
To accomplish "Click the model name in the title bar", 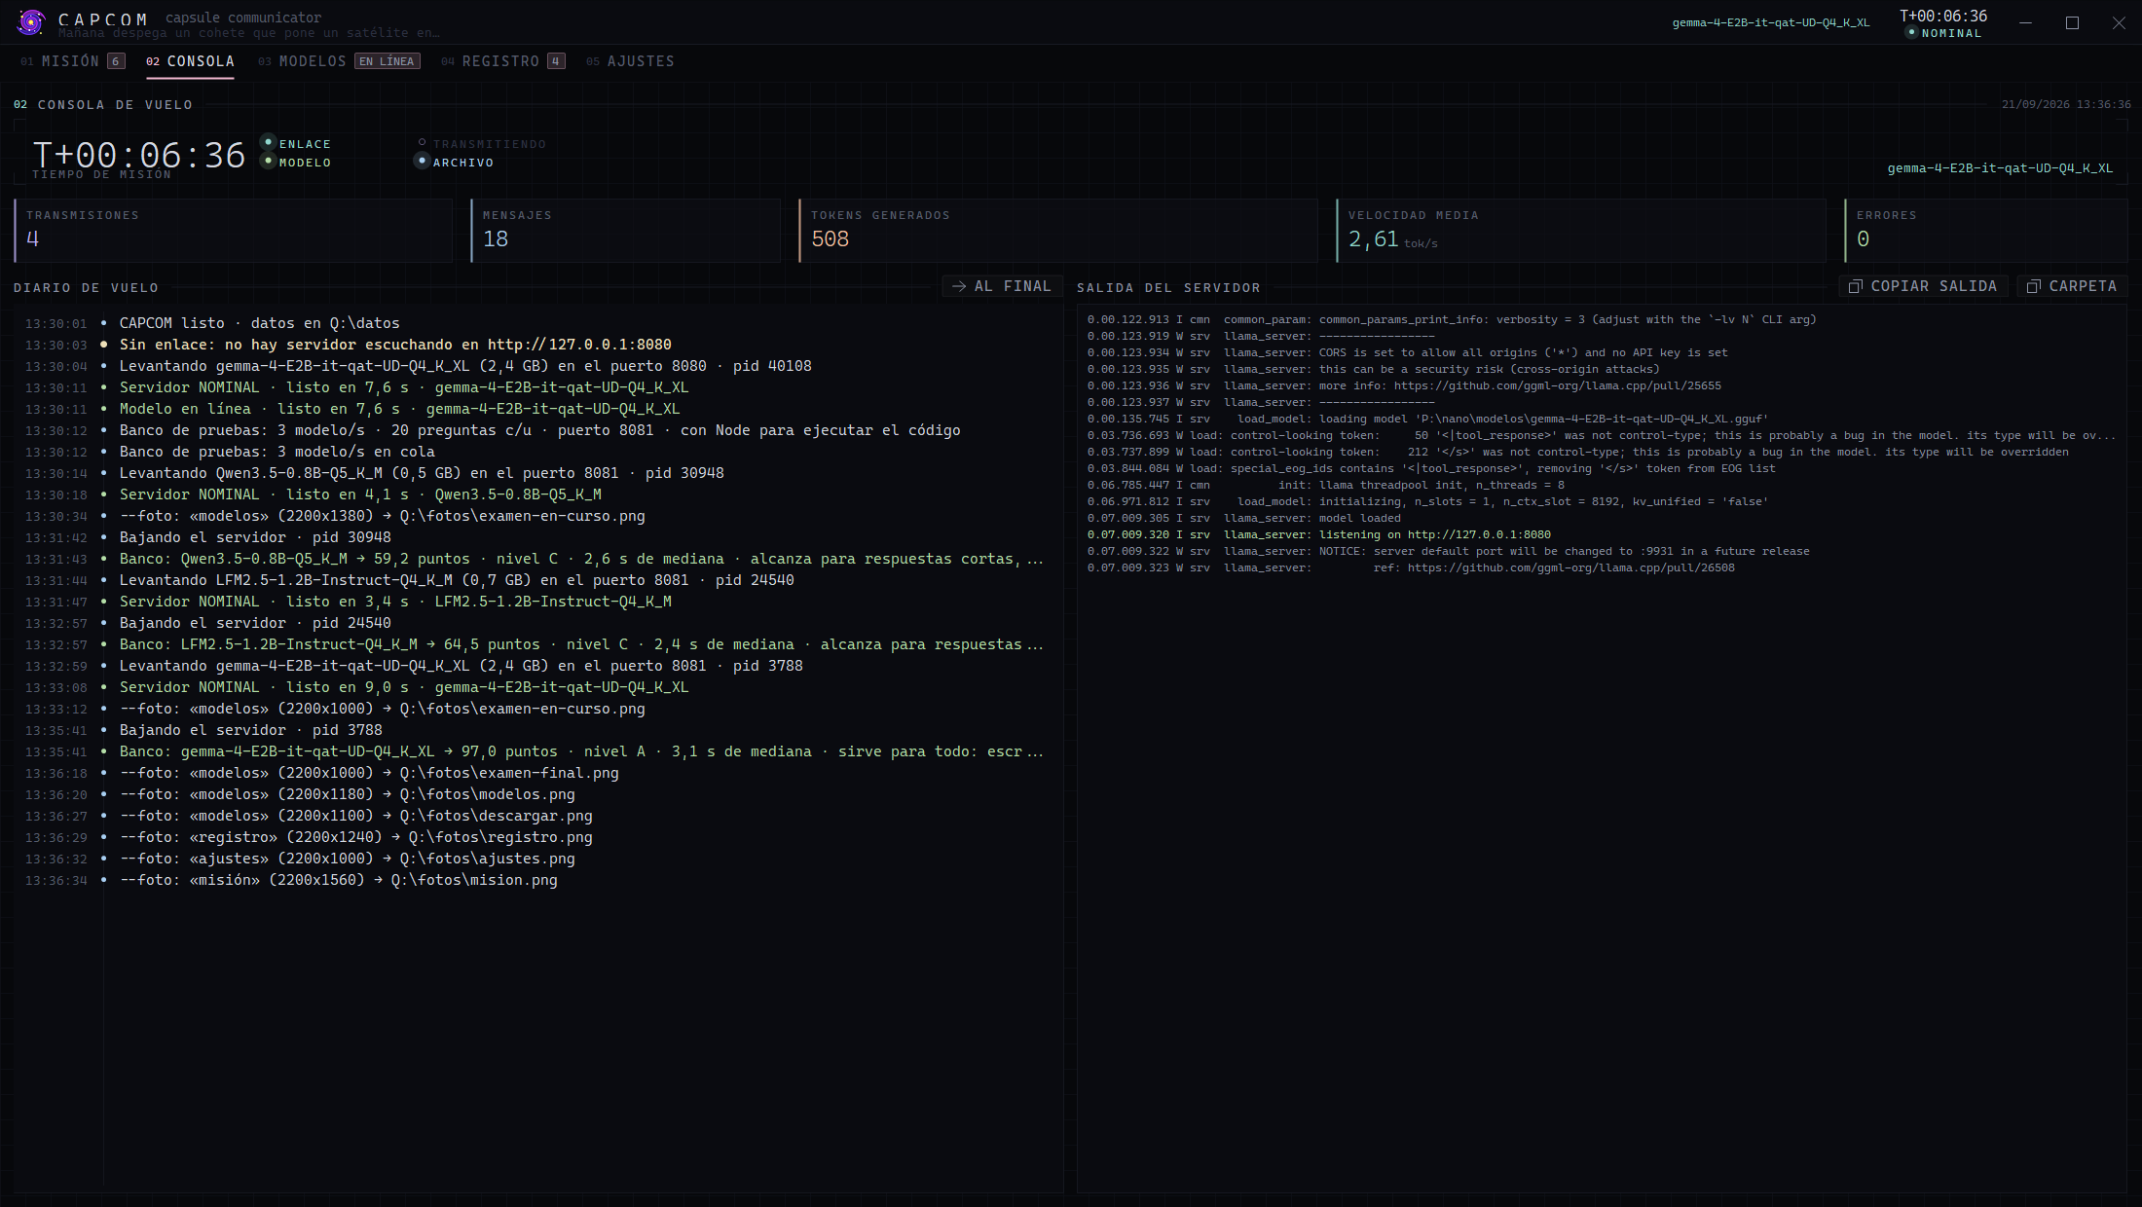I will tap(1771, 22).
